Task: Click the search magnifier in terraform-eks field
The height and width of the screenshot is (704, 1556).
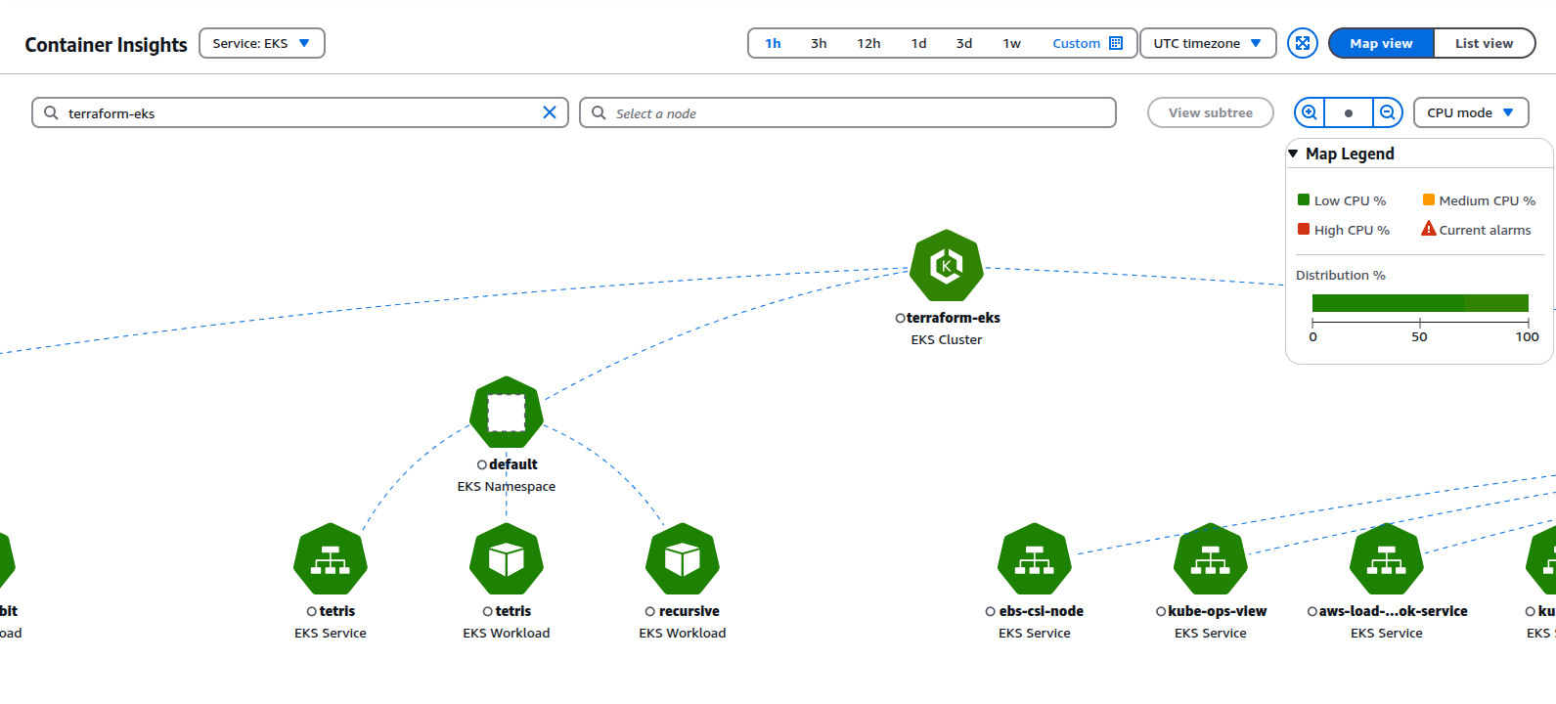Action: coord(51,112)
